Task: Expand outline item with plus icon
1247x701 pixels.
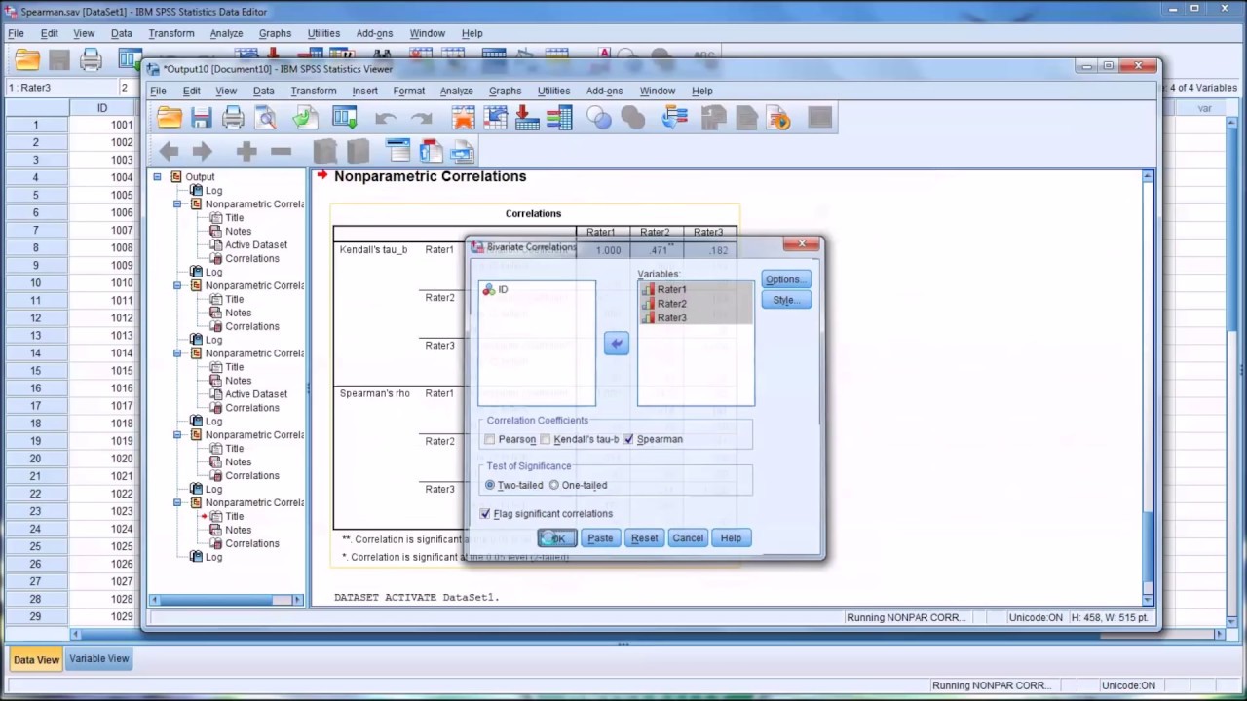Action: 246,151
